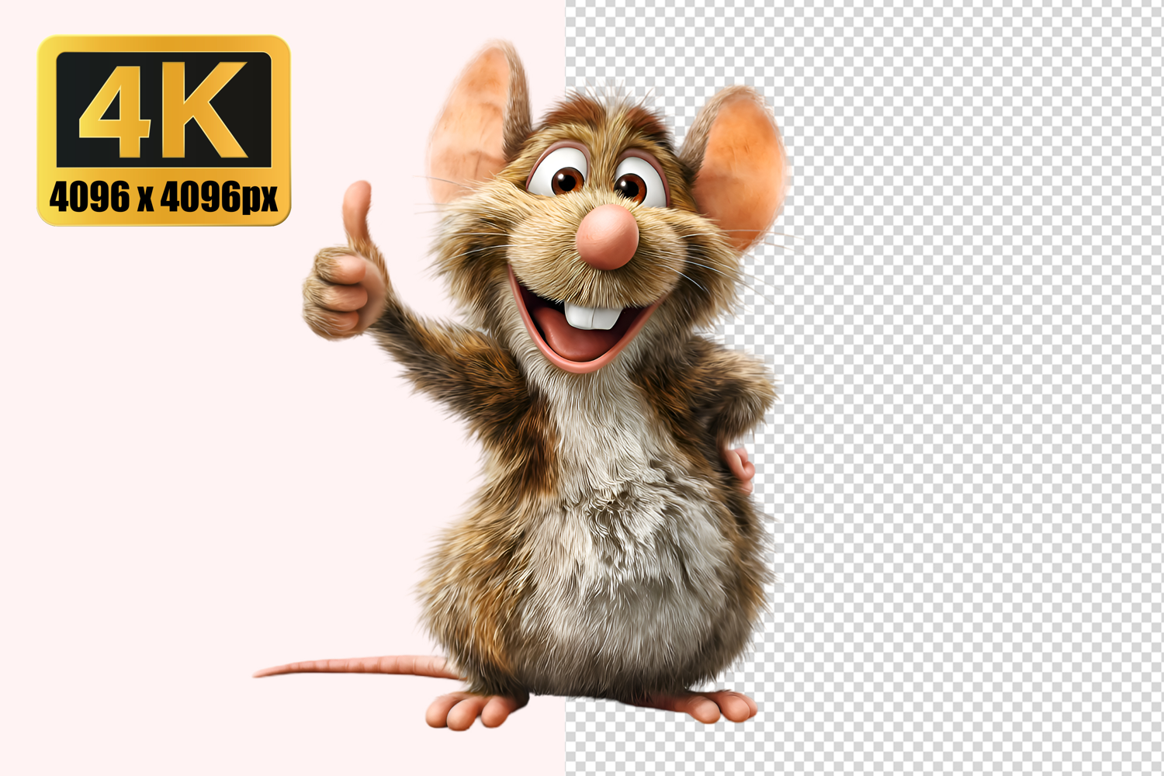Click the mouse's eye nearest the thumbs-up

pos(566,178)
